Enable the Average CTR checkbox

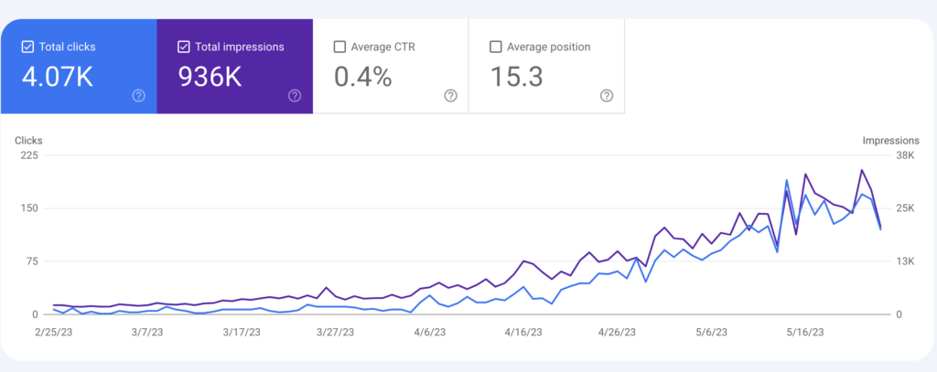click(339, 47)
